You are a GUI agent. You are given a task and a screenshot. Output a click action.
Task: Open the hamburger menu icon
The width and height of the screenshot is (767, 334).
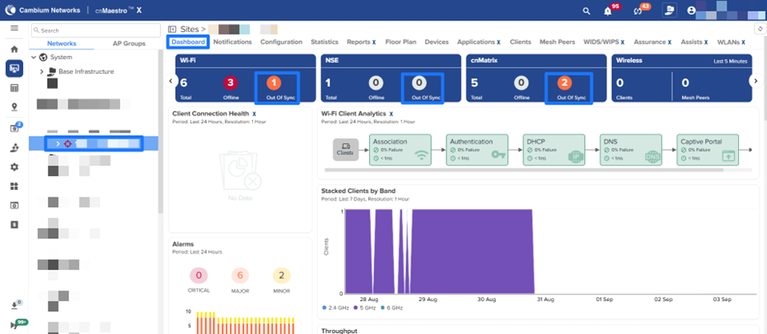tap(14, 29)
